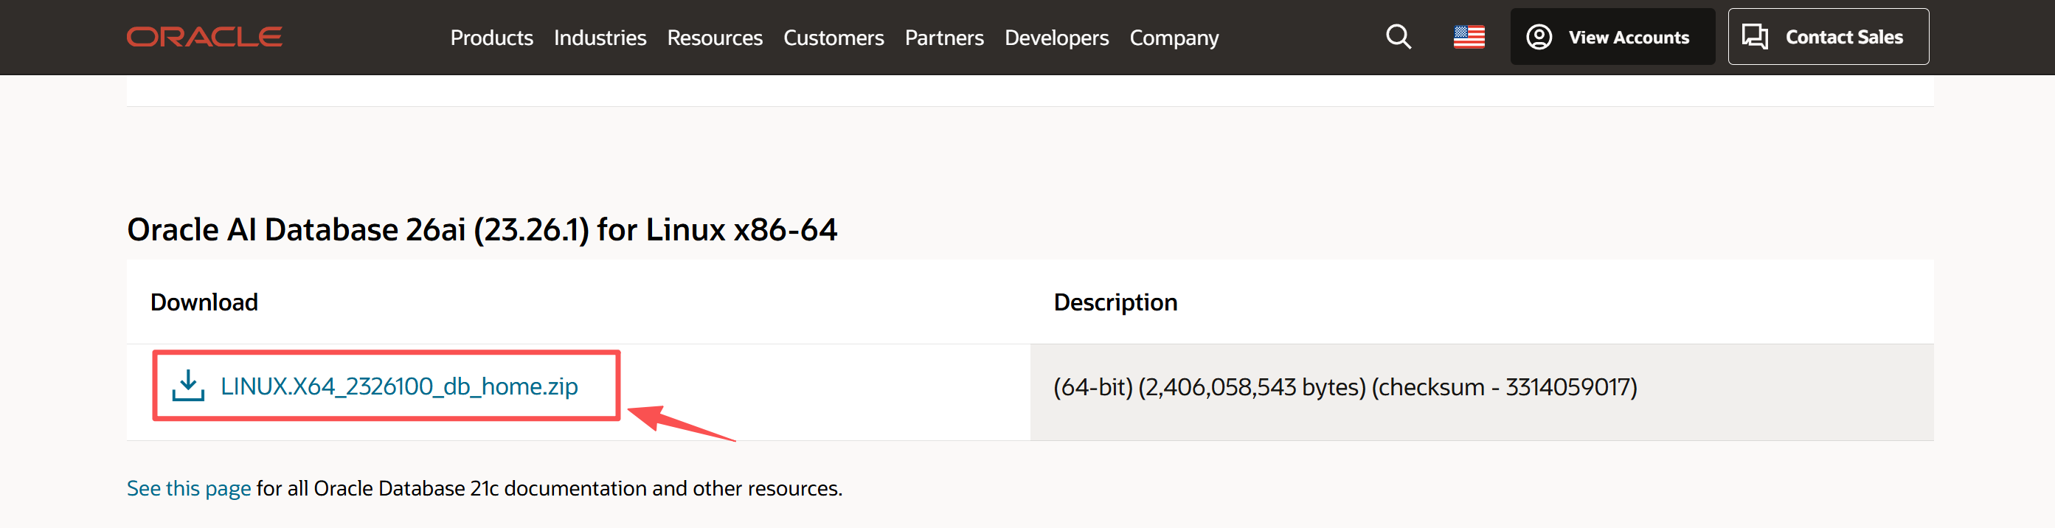The image size is (2055, 528).
Task: Open the Company menu
Action: [1174, 38]
